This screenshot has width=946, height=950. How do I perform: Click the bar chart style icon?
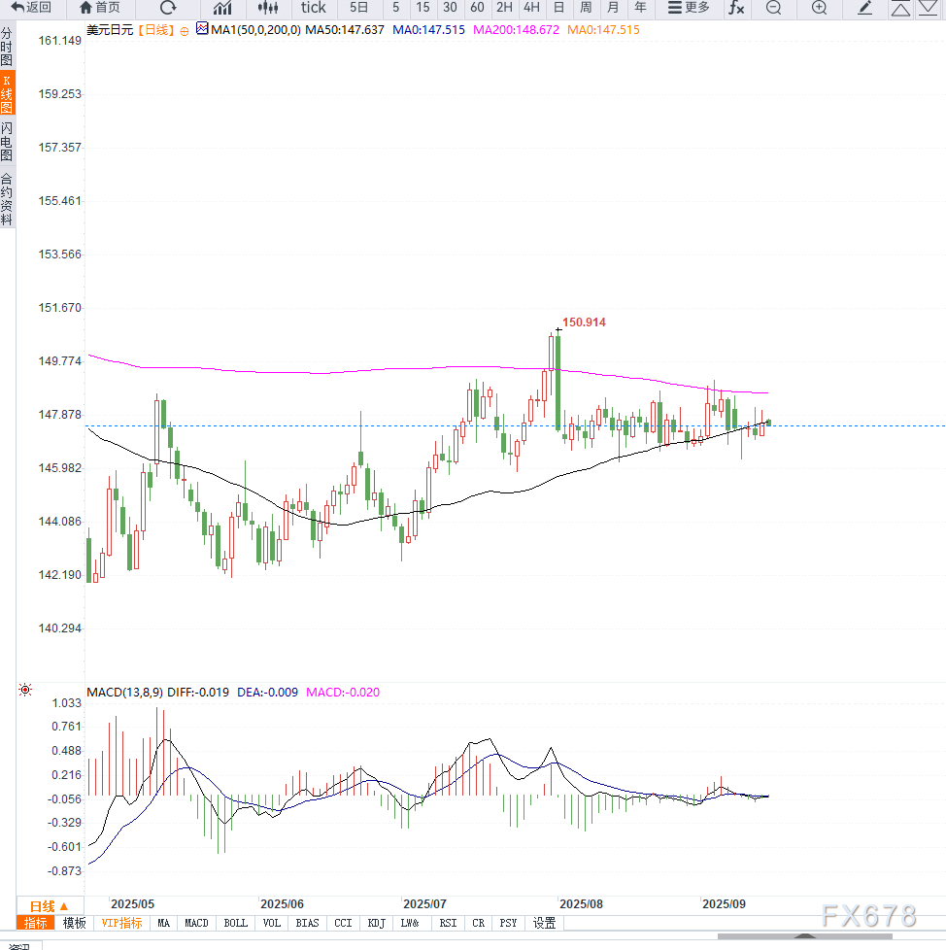tap(222, 8)
